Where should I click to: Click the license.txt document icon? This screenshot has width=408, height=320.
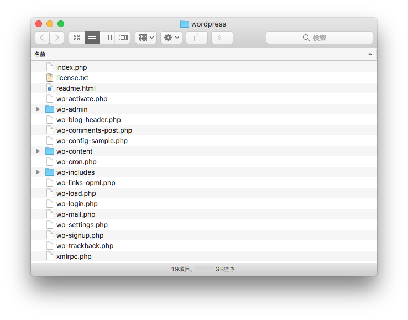(x=49, y=77)
